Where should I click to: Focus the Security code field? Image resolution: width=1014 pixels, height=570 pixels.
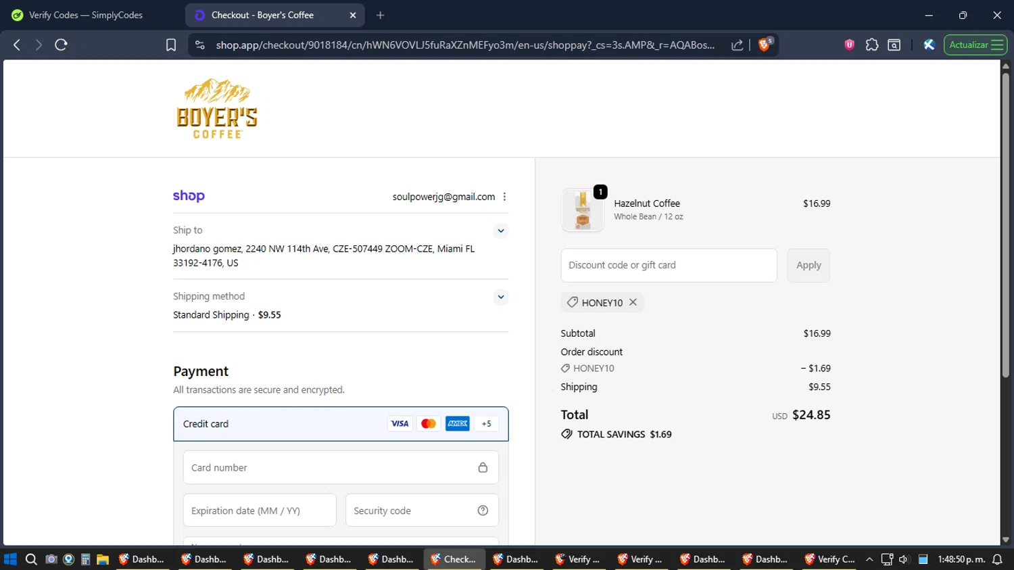pos(422,510)
